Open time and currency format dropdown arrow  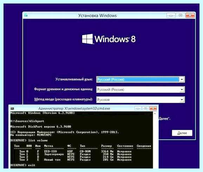[182, 90]
